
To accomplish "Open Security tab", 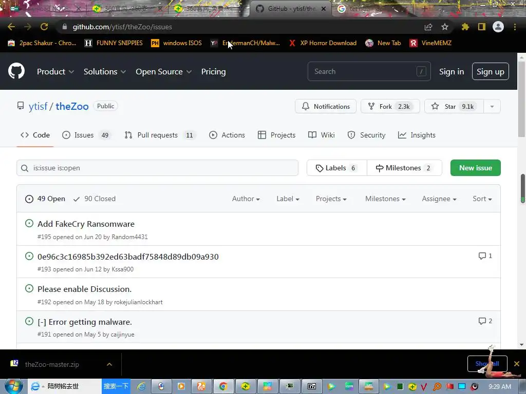I will tap(366, 135).
